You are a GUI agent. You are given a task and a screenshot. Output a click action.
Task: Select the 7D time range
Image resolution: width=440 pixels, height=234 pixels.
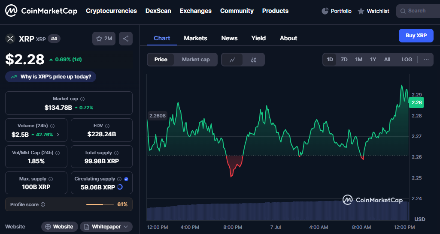click(344, 60)
